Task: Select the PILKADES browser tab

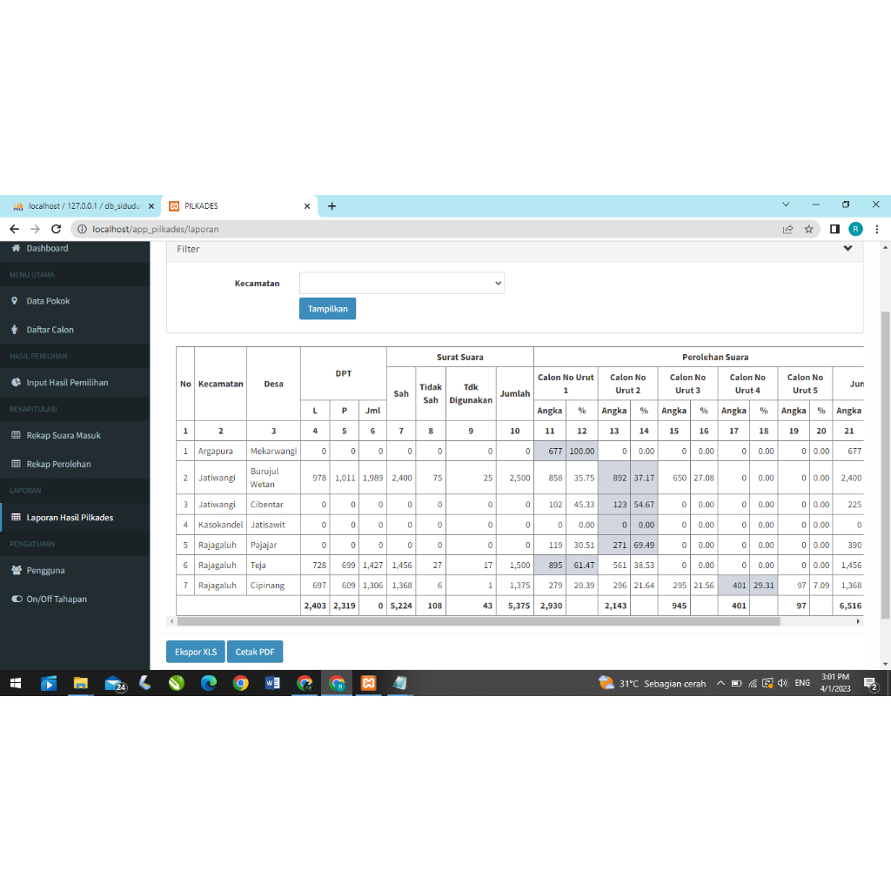Action: [x=238, y=206]
